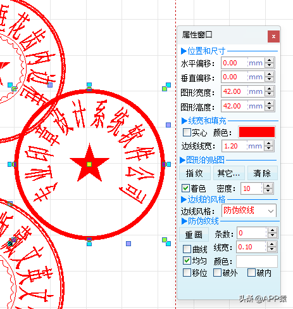
Task: Enable the 曲线 checkbox
Action: tap(187, 249)
